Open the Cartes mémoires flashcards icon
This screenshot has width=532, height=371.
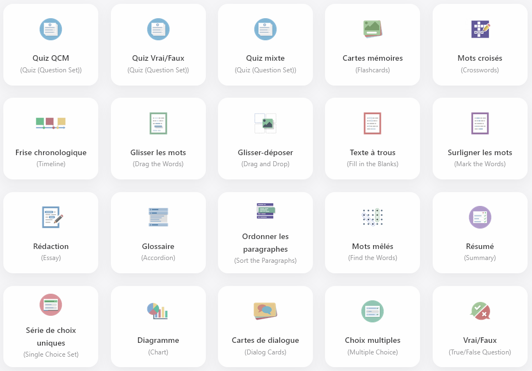(373, 29)
